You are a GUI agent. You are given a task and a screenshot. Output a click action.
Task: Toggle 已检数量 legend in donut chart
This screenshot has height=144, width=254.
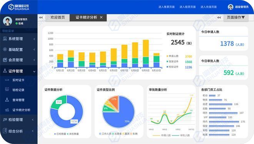click(60, 134)
